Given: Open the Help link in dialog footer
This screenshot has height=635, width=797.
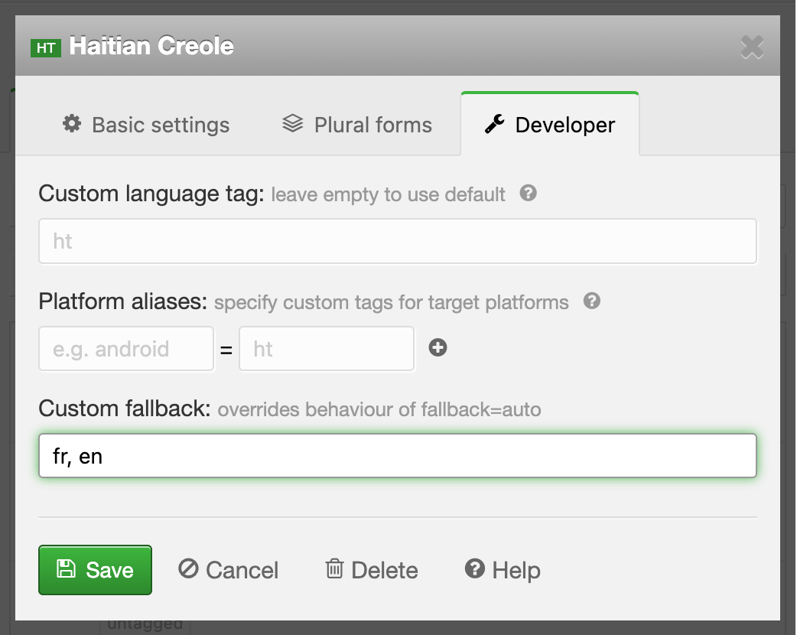Looking at the screenshot, I should click(503, 570).
